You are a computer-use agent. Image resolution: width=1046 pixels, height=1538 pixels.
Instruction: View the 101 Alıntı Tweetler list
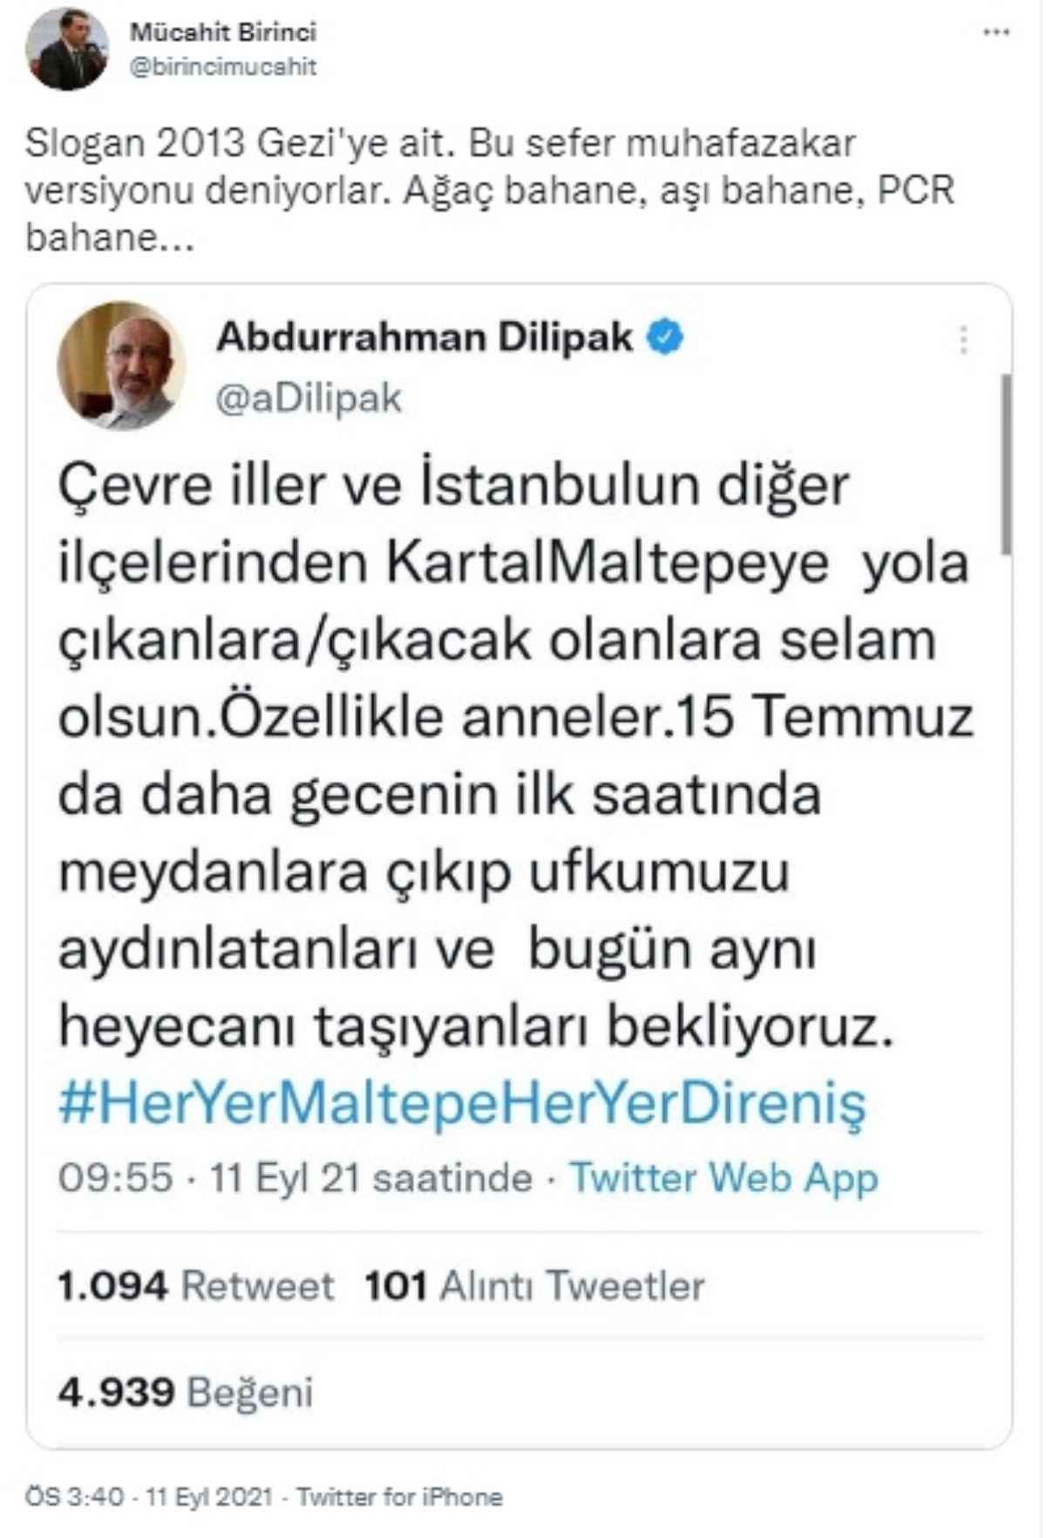pos(534,1286)
